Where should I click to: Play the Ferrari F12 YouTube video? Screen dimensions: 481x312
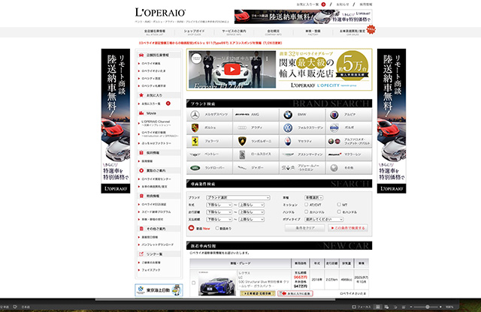click(x=232, y=70)
